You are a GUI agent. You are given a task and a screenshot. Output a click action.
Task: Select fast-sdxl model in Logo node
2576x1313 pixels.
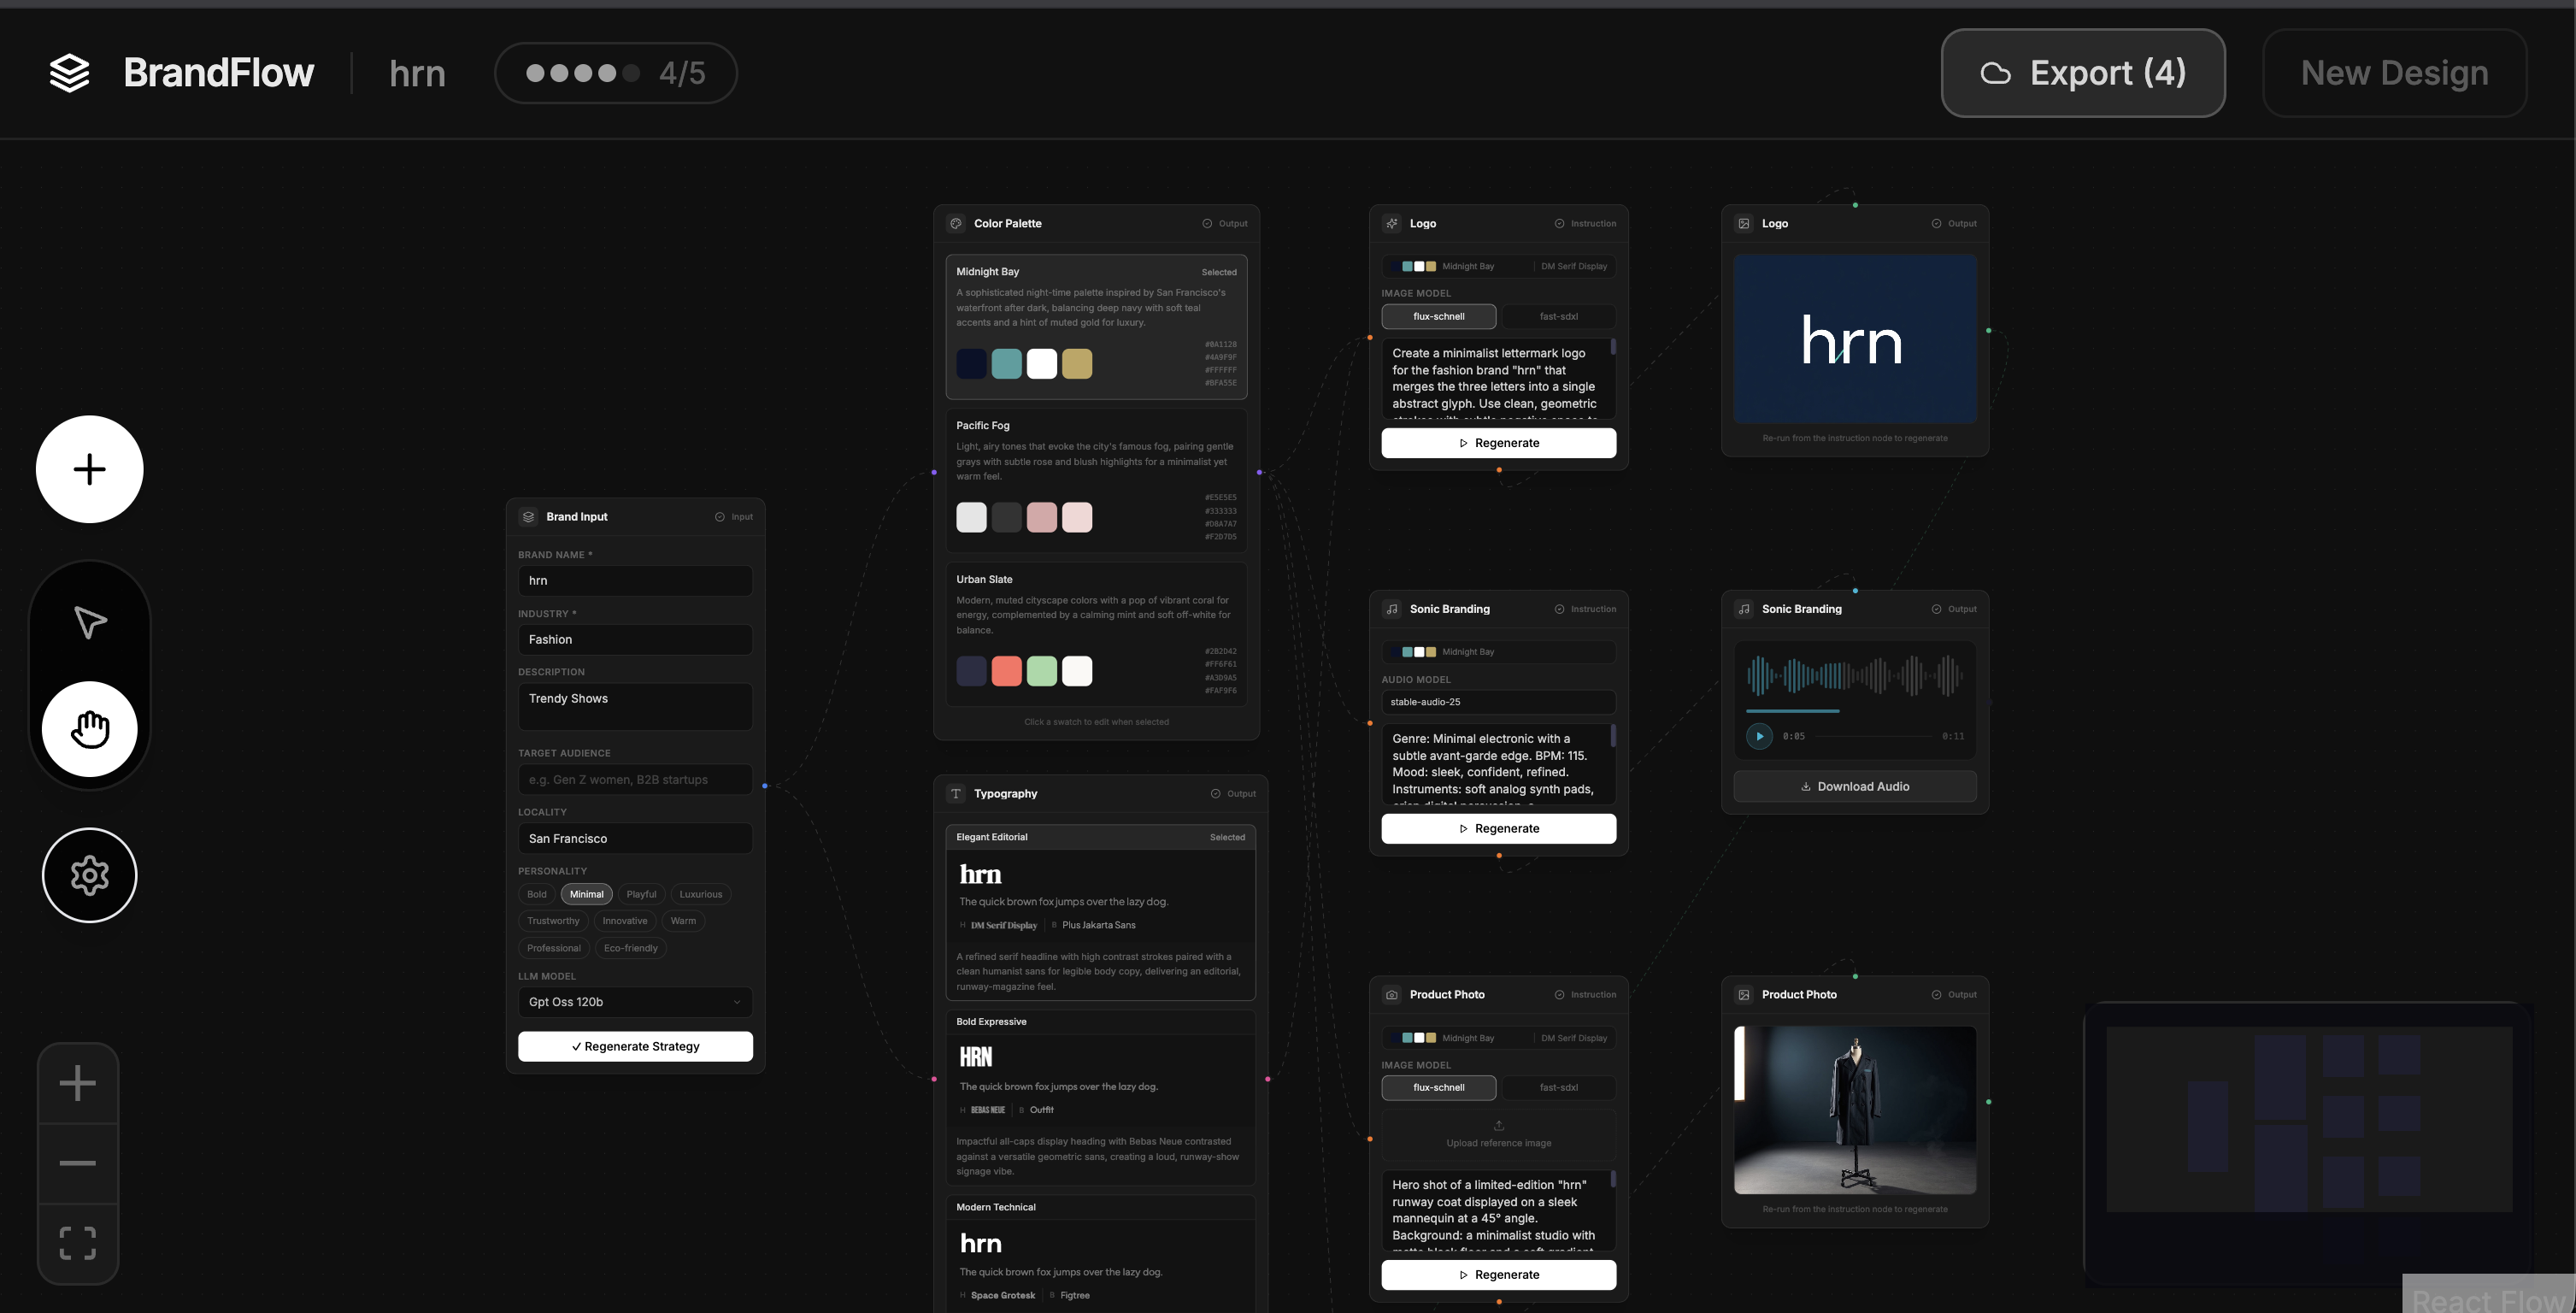pyautogui.click(x=1558, y=316)
